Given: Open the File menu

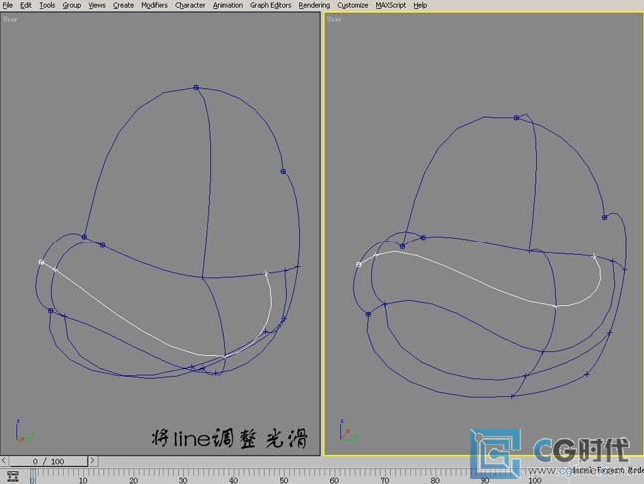Looking at the screenshot, I should [7, 5].
